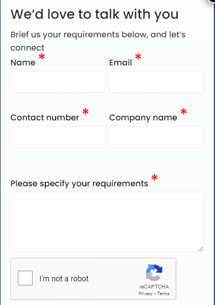Click the reCAPTCHA text under the logo
Screen dimensions: 215x305
click(154, 287)
